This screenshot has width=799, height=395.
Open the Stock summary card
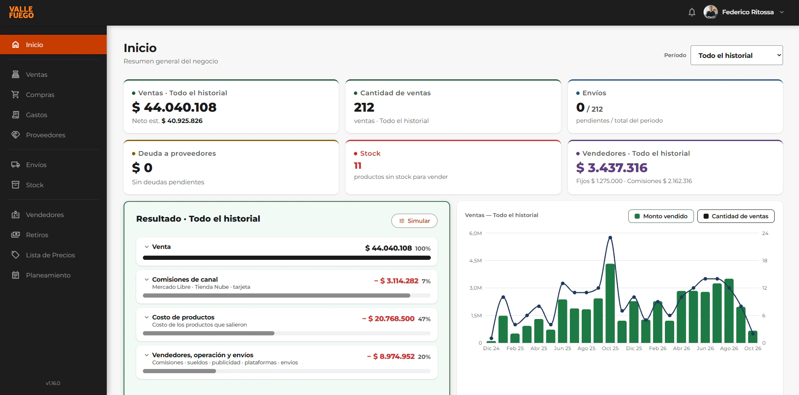tap(453, 167)
